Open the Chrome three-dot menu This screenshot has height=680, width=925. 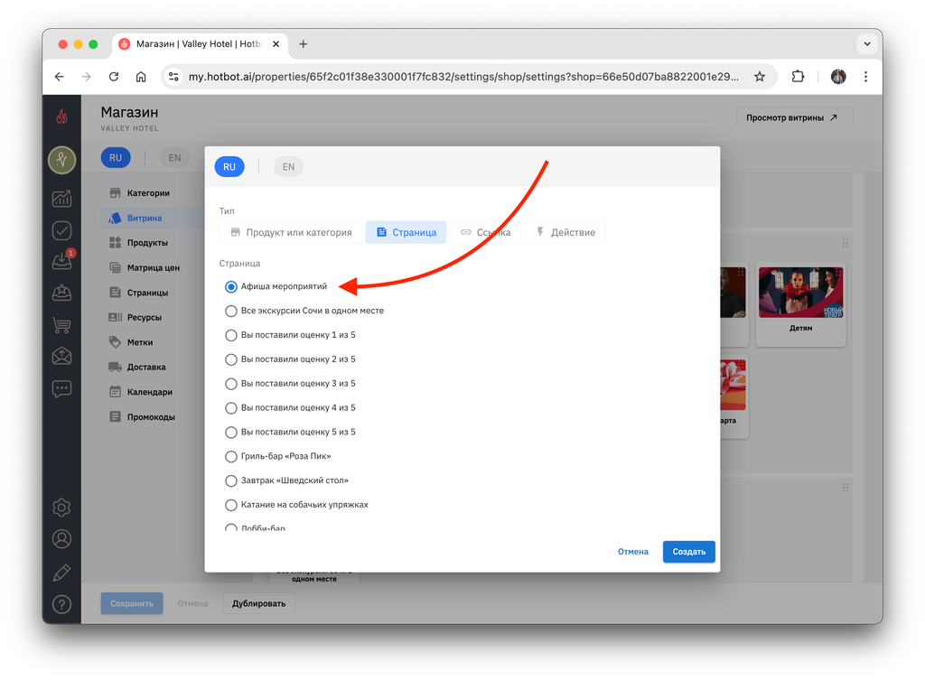865,77
